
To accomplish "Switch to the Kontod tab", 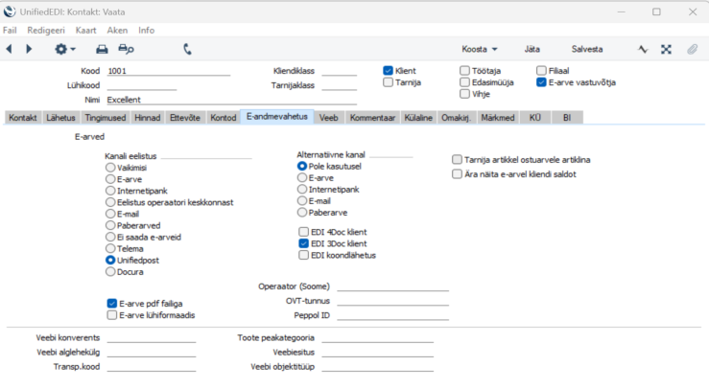I will (223, 118).
